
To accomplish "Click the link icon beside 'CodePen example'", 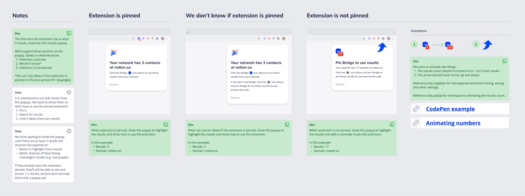I will pyautogui.click(x=416, y=109).
